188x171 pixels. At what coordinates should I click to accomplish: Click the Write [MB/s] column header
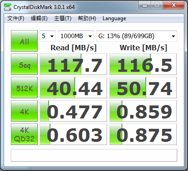[143, 48]
